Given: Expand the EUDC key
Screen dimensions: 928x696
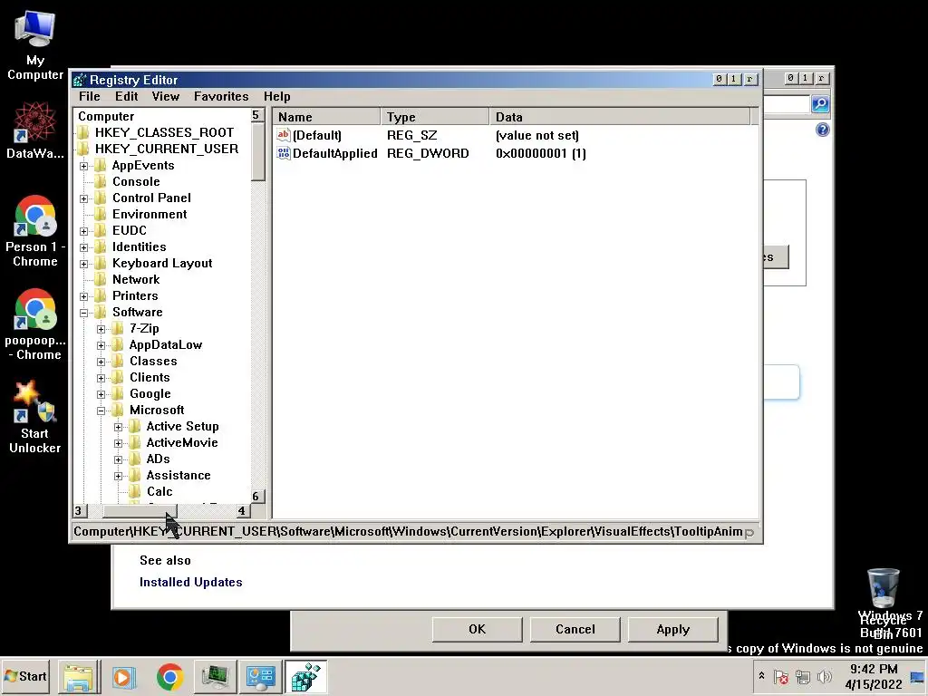Looking at the screenshot, I should tap(84, 231).
